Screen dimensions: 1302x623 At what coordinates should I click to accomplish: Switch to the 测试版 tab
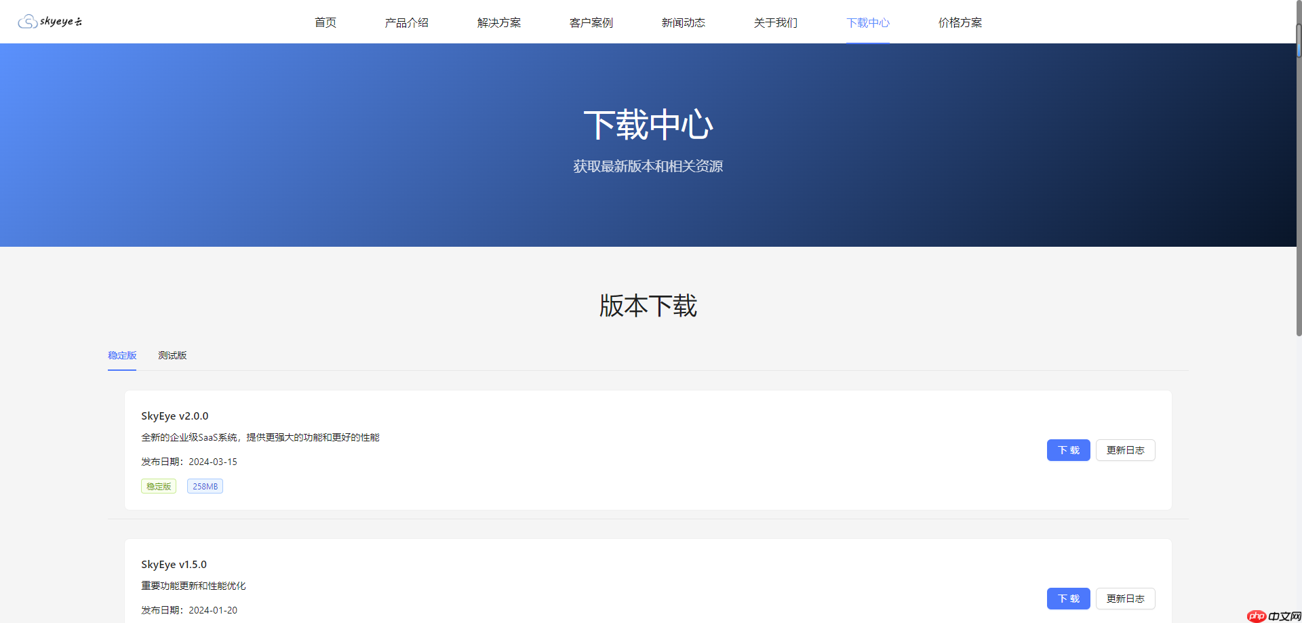click(x=172, y=355)
